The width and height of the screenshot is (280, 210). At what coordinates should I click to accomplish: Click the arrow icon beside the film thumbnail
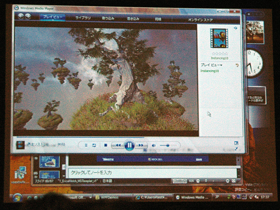point(235,28)
